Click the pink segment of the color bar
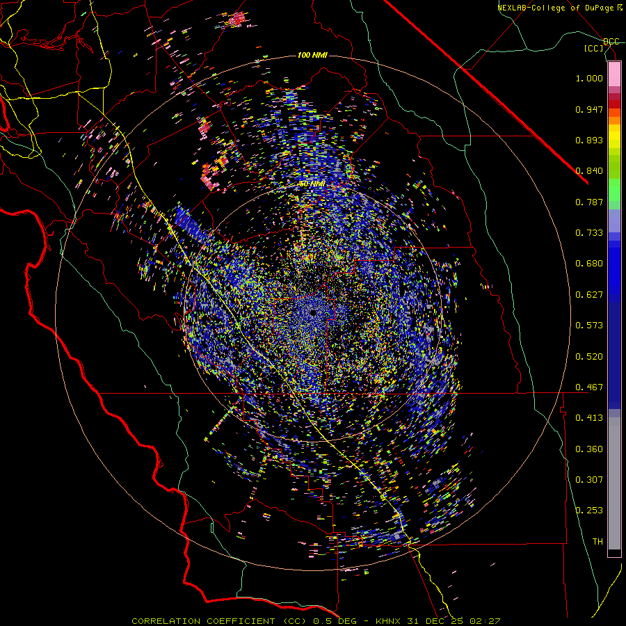The image size is (626, 626). (614, 74)
